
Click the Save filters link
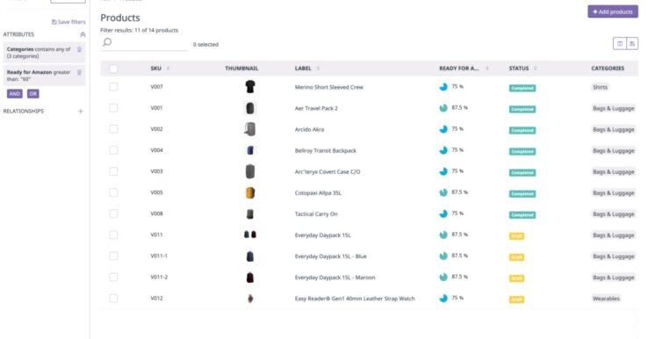coord(68,22)
